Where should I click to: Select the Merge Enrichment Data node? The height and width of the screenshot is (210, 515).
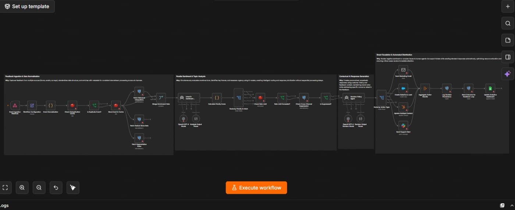[161, 98]
